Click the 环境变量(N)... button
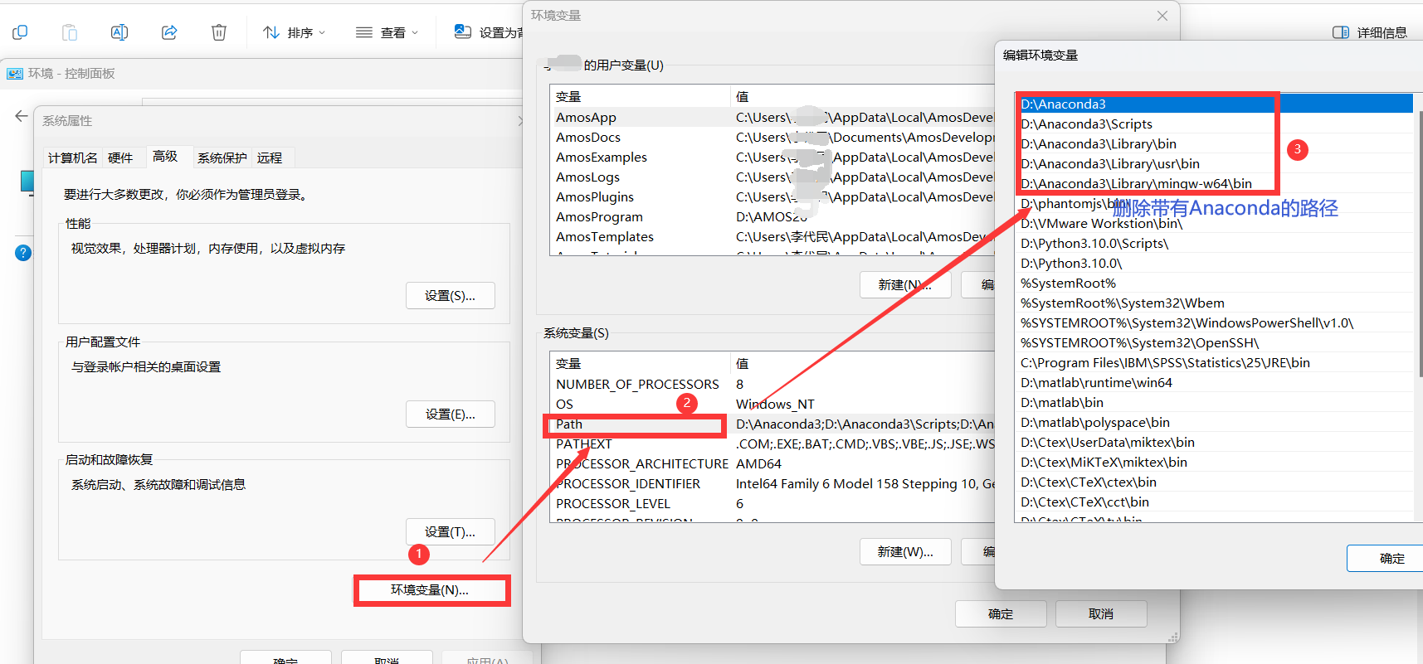Screen dimensions: 1423x664 coord(430,590)
